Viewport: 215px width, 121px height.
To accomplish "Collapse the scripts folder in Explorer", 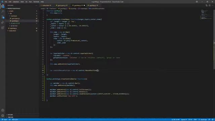I will pos(11,11).
